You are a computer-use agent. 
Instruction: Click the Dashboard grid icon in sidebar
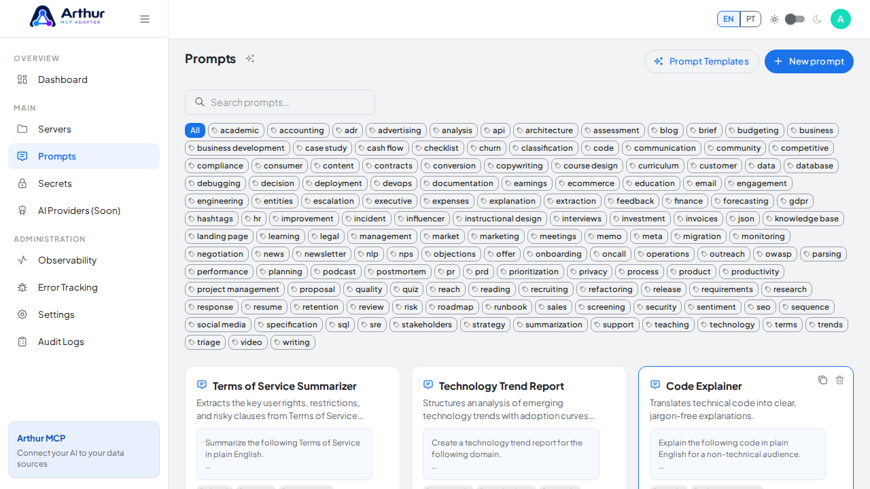tap(22, 79)
